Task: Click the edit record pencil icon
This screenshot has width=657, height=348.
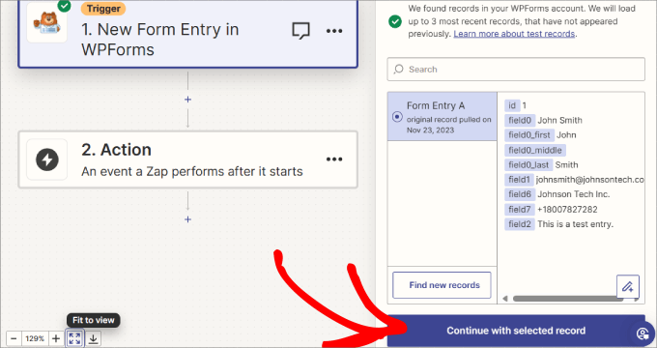Action: (628, 286)
